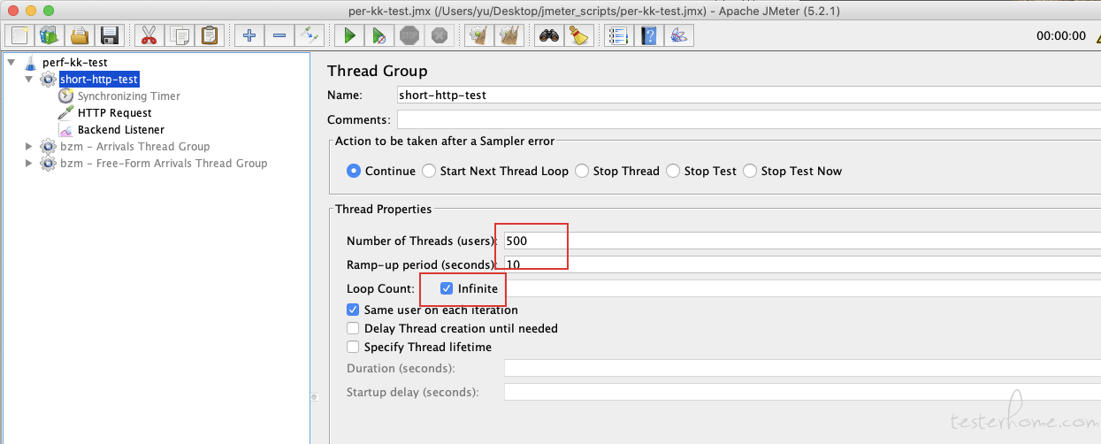1101x444 pixels.
Task: Click the Copy icon
Action: point(180,35)
